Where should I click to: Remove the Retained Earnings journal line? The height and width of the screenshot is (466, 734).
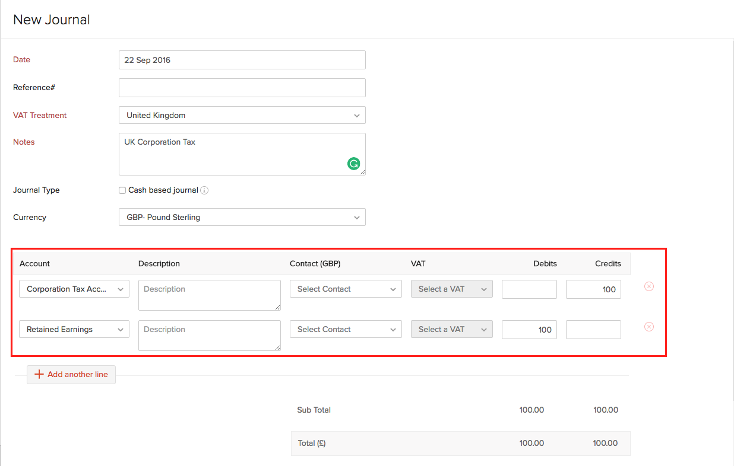point(649,327)
